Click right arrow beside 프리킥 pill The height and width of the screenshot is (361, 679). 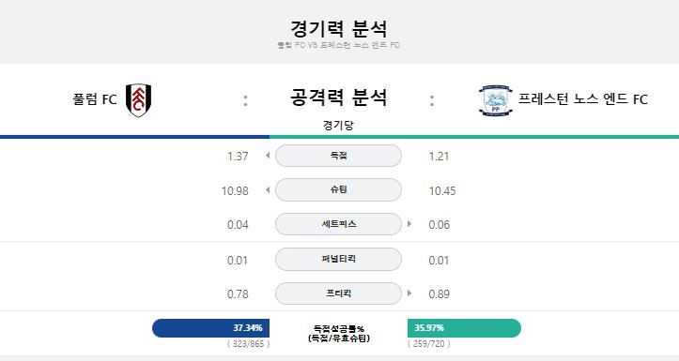point(409,293)
